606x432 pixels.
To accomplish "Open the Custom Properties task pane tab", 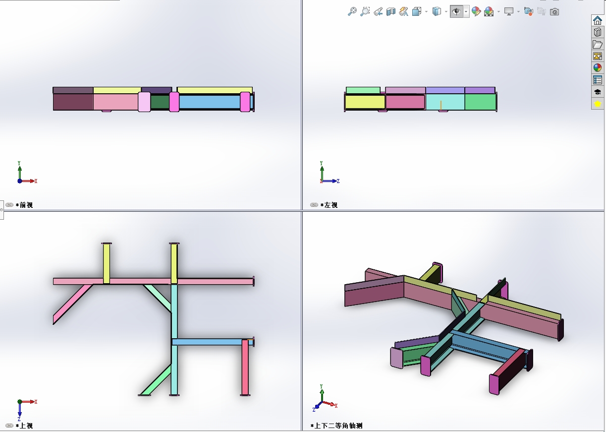I will (598, 80).
